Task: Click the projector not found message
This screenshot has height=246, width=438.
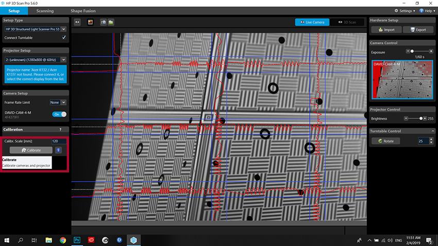Action: (x=36, y=74)
